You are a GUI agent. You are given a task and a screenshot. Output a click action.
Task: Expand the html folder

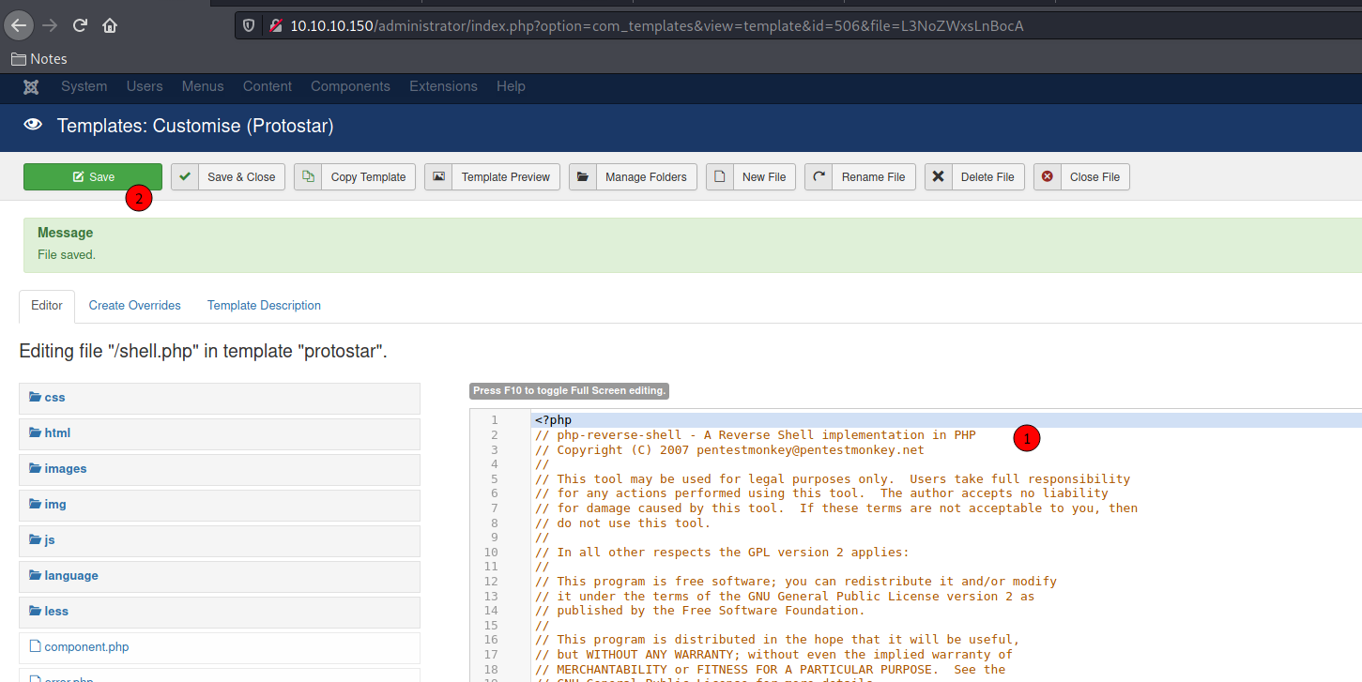pyautogui.click(x=219, y=433)
